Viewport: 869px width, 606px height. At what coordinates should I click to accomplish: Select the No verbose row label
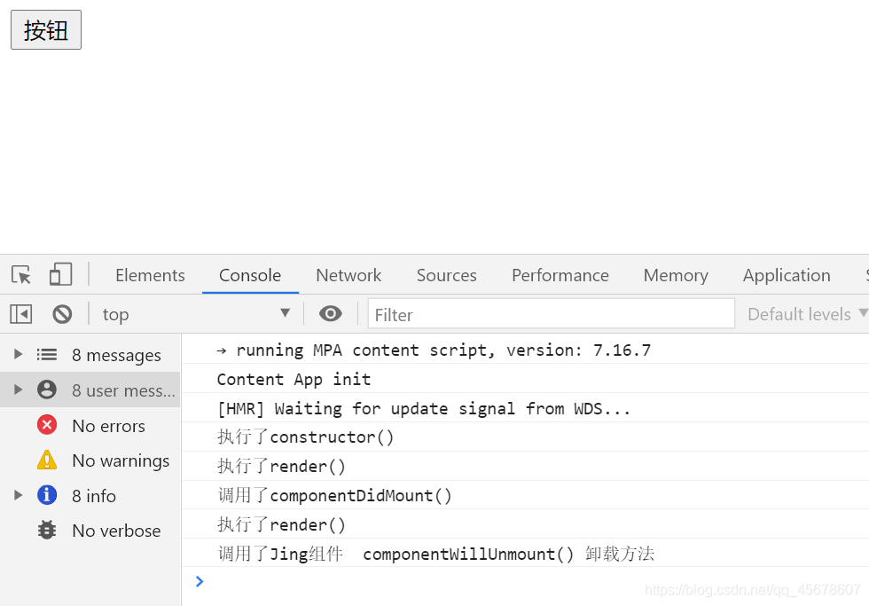coord(116,531)
